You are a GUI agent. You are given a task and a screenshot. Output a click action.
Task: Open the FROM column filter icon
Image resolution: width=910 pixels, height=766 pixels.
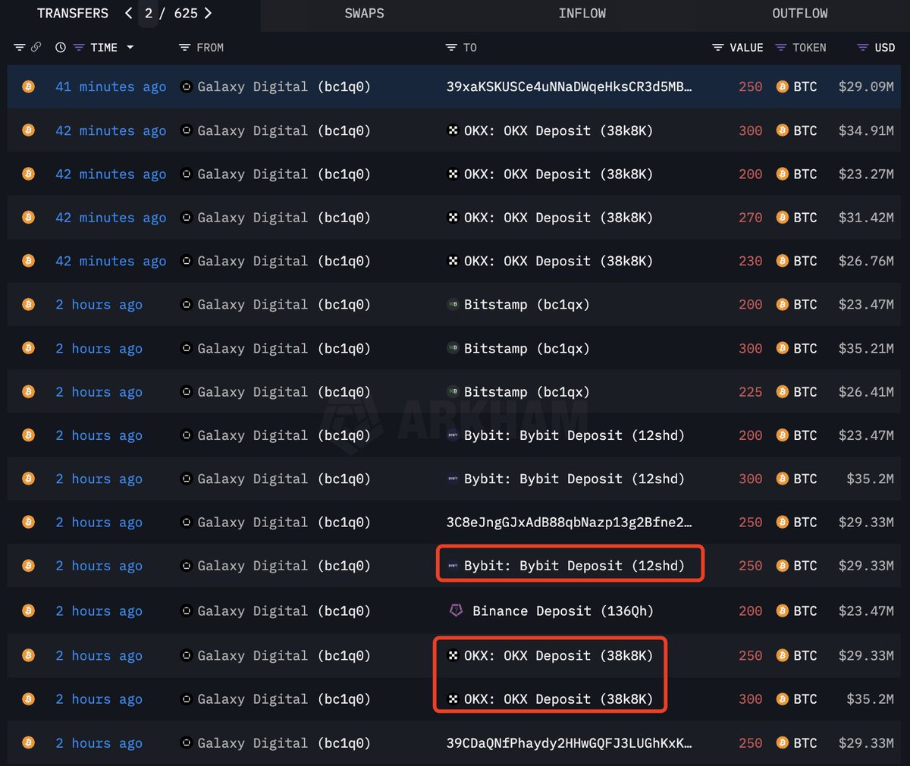(184, 47)
